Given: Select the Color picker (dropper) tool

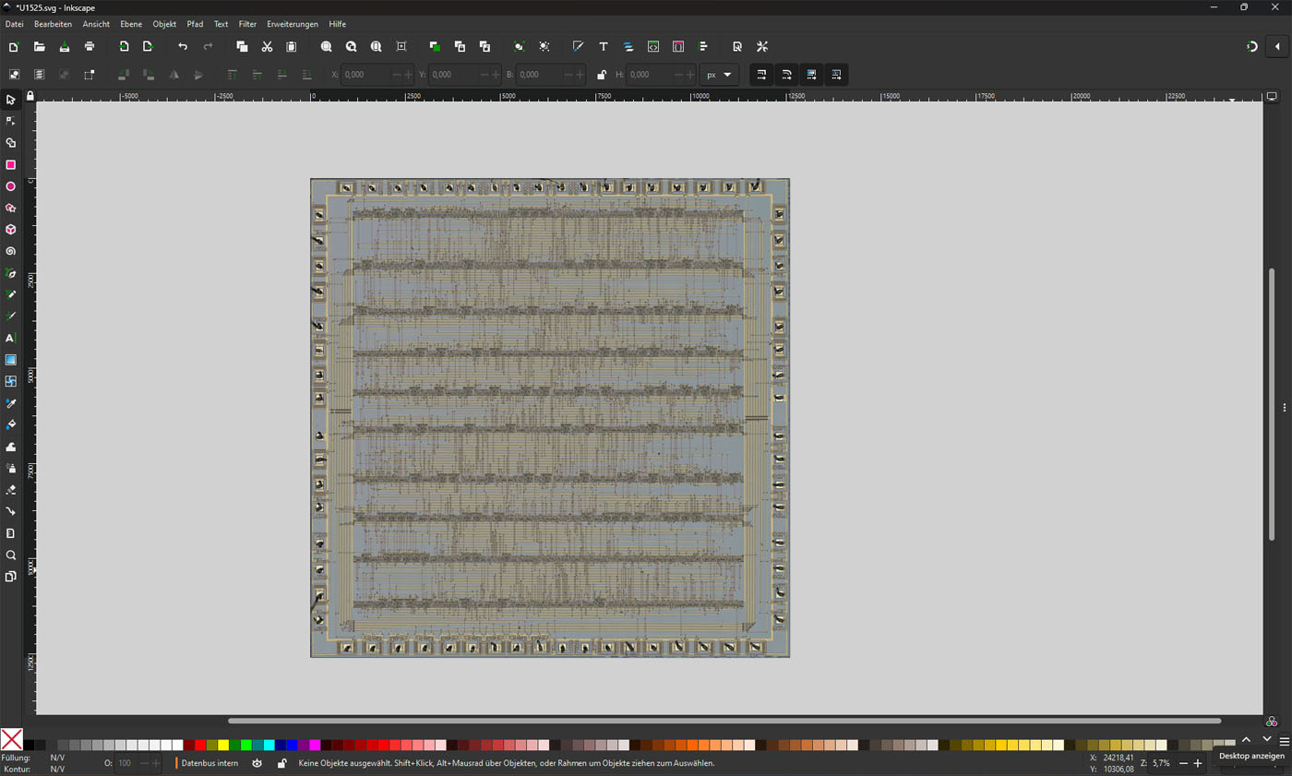Looking at the screenshot, I should pos(10,403).
